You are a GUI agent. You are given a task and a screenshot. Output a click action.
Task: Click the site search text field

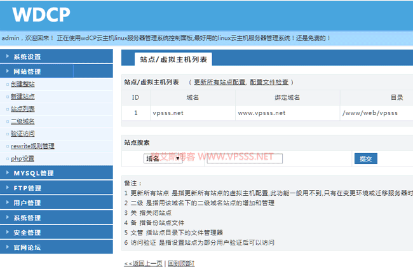click(x=244, y=159)
